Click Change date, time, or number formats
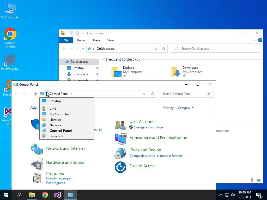Image resolution: width=267 pixels, height=200 pixels. pyautogui.click(x=156, y=156)
